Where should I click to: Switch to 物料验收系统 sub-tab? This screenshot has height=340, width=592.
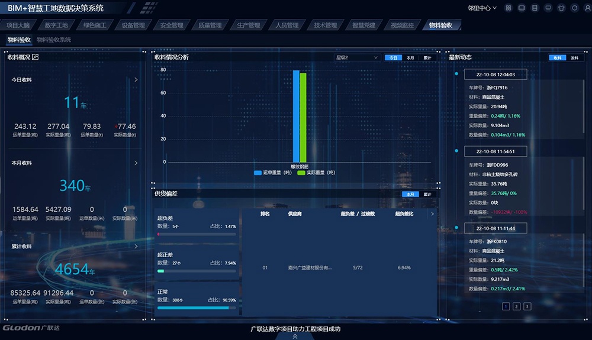tap(54, 40)
